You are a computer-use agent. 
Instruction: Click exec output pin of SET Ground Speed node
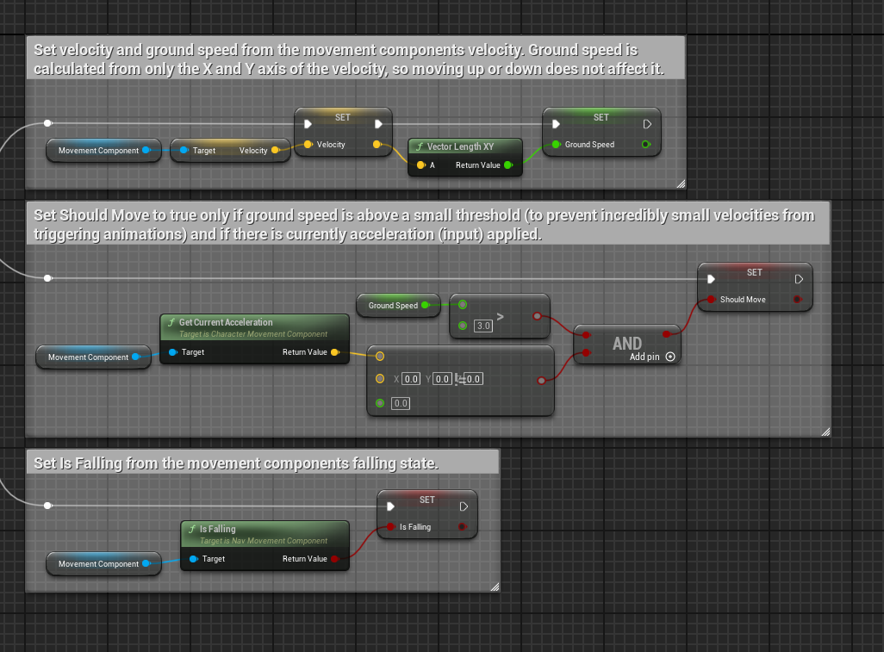pyautogui.click(x=647, y=124)
